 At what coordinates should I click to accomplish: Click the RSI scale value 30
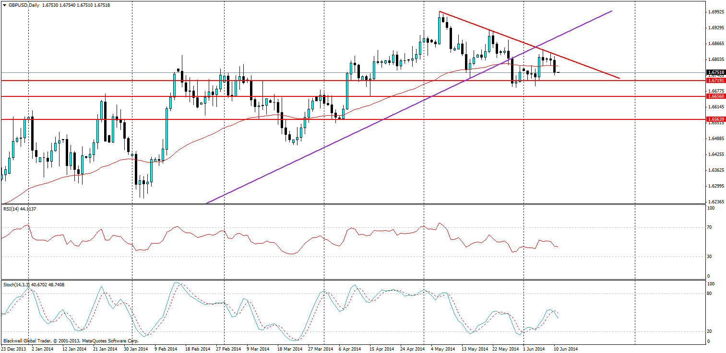710,257
